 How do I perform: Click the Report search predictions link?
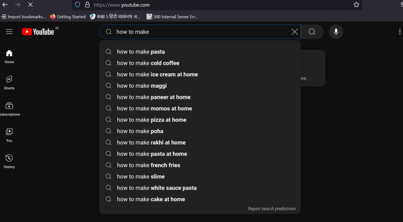[x=272, y=209]
